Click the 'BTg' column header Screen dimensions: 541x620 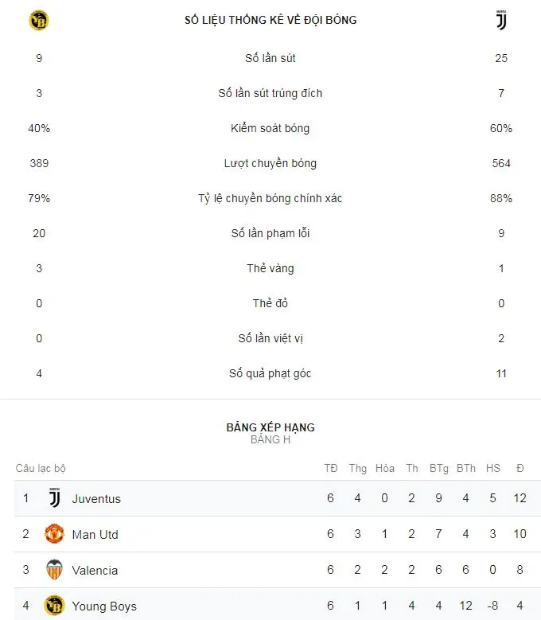(x=438, y=468)
